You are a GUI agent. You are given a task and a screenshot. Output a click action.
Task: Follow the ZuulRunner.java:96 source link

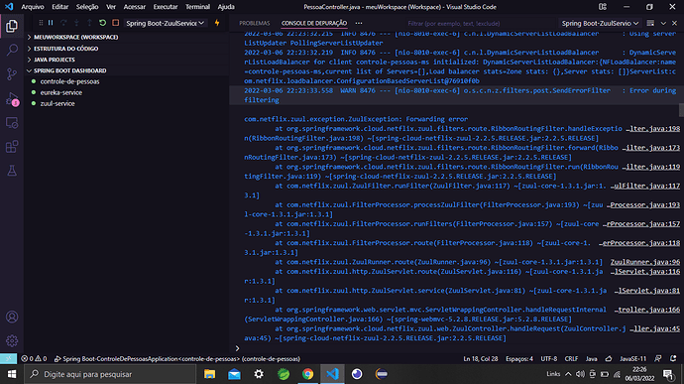coord(644,262)
